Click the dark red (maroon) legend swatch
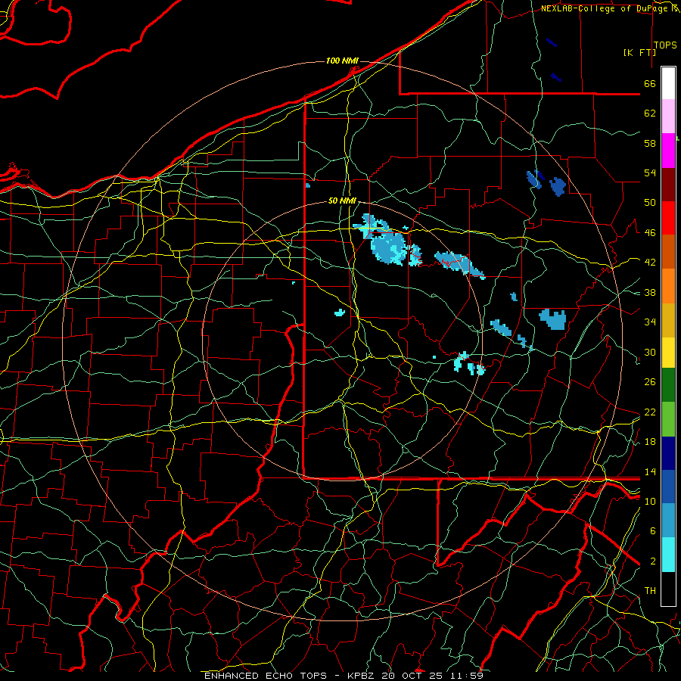Viewport: 681px width, 681px height. [668, 184]
